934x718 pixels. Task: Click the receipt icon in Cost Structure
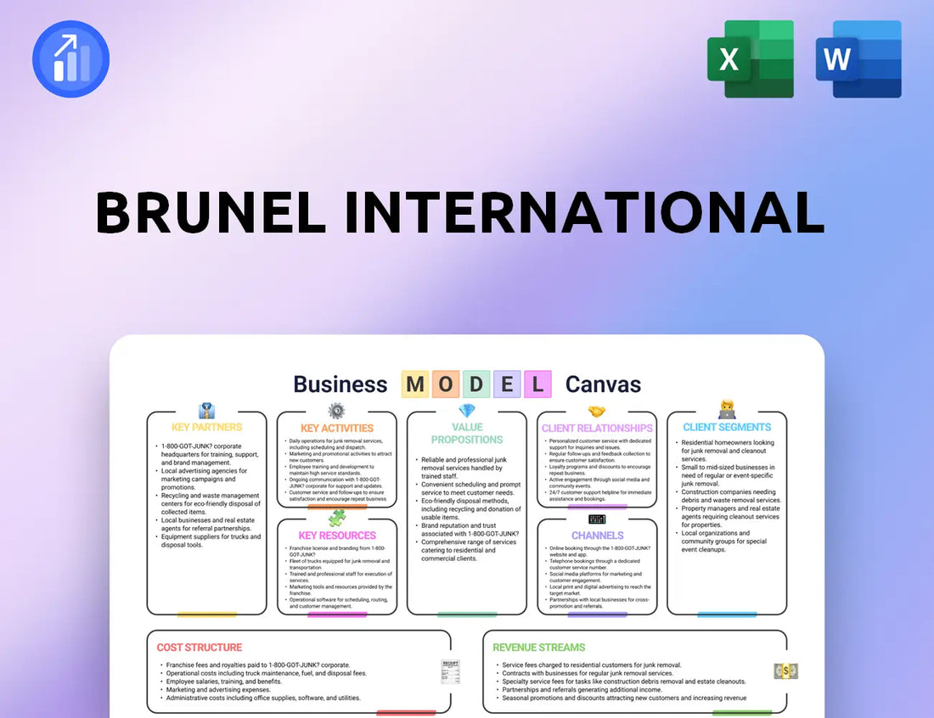coord(450,671)
